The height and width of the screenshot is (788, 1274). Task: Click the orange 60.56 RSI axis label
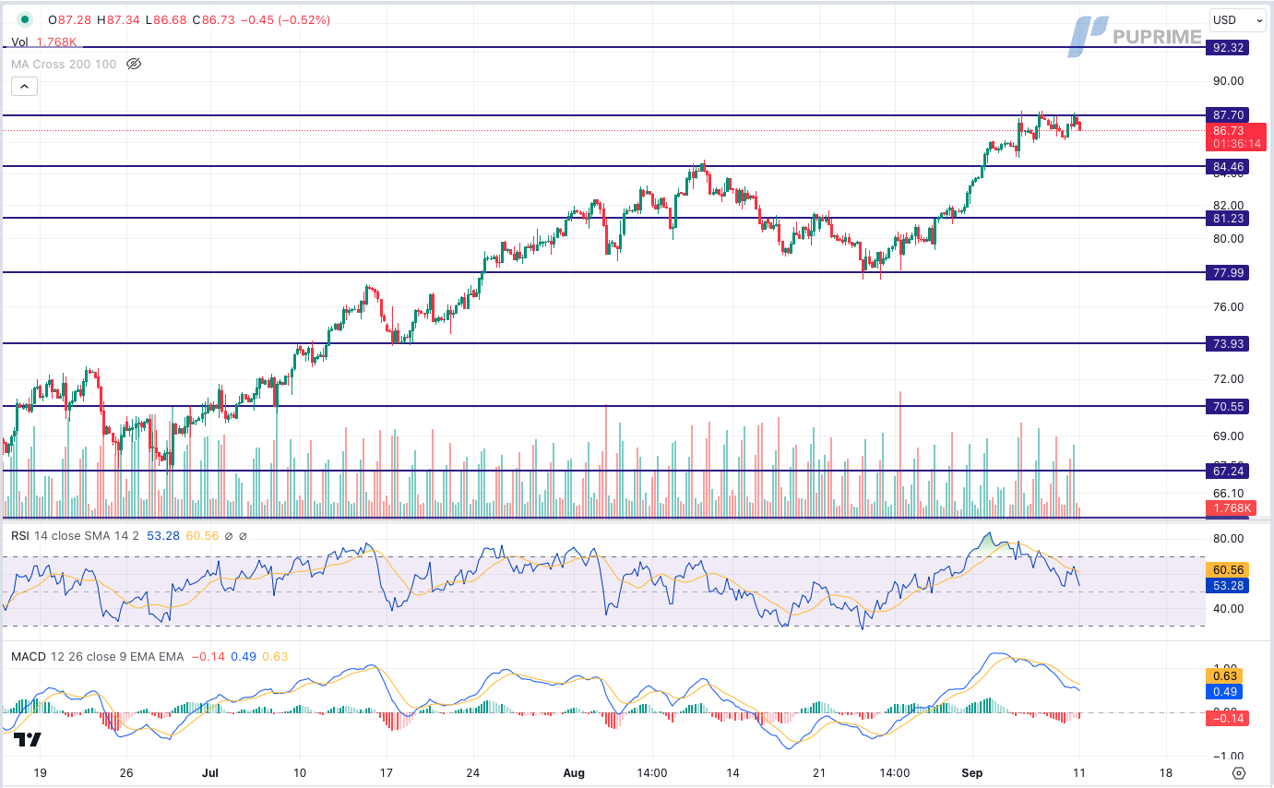click(1226, 570)
